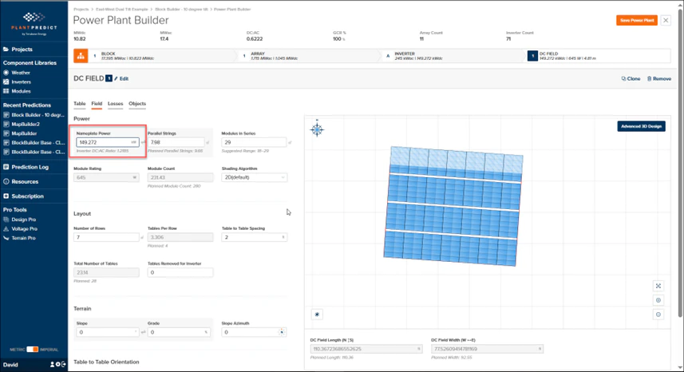Click the DC Field Width field
Viewport: 684px width, 372px height.
tap(488, 349)
